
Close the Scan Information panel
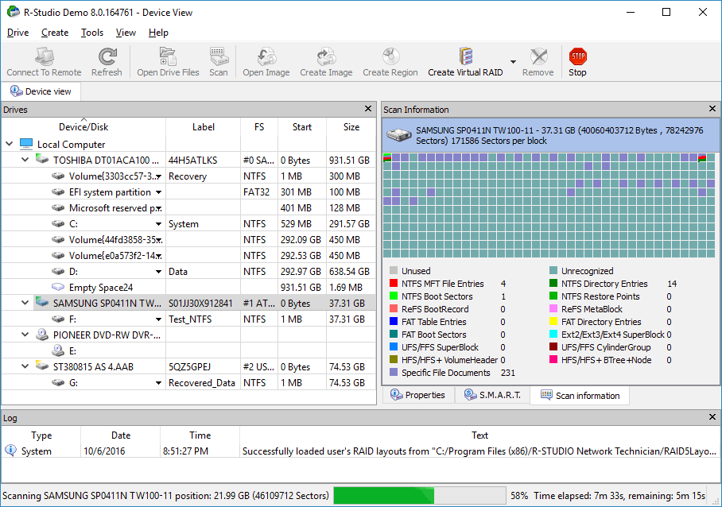[712, 109]
